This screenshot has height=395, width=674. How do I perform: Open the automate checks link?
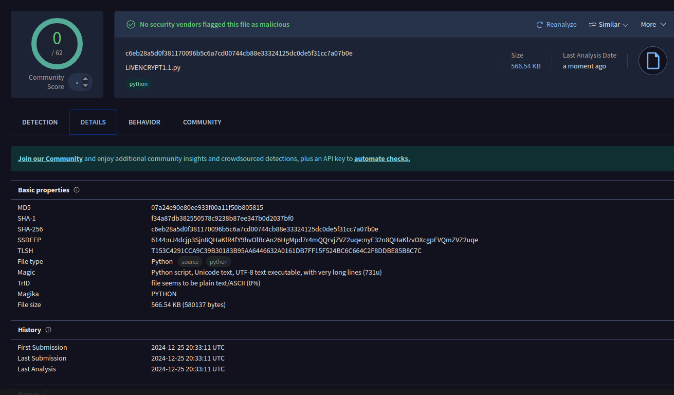coord(382,158)
